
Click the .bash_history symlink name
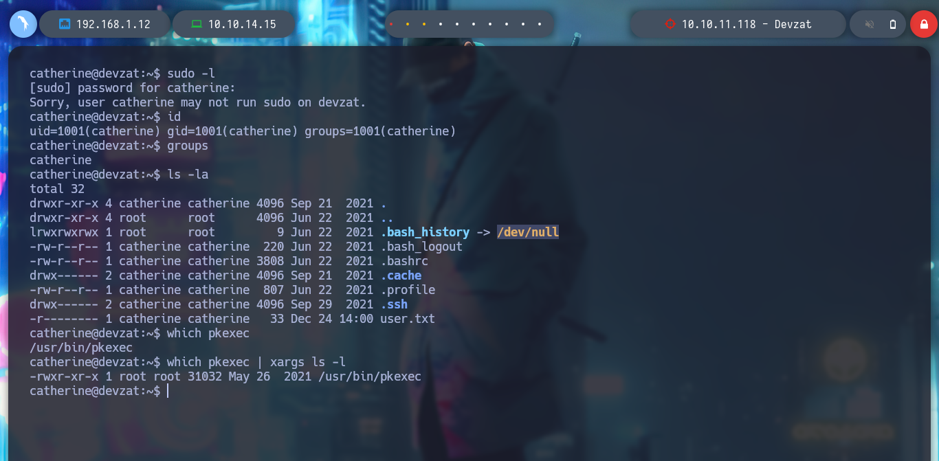425,232
